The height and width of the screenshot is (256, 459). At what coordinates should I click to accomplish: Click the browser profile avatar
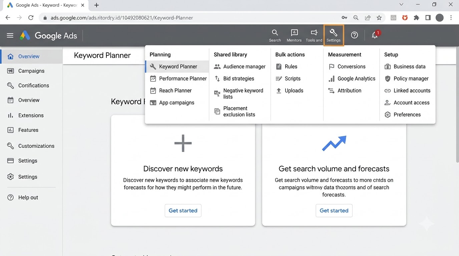(x=440, y=18)
